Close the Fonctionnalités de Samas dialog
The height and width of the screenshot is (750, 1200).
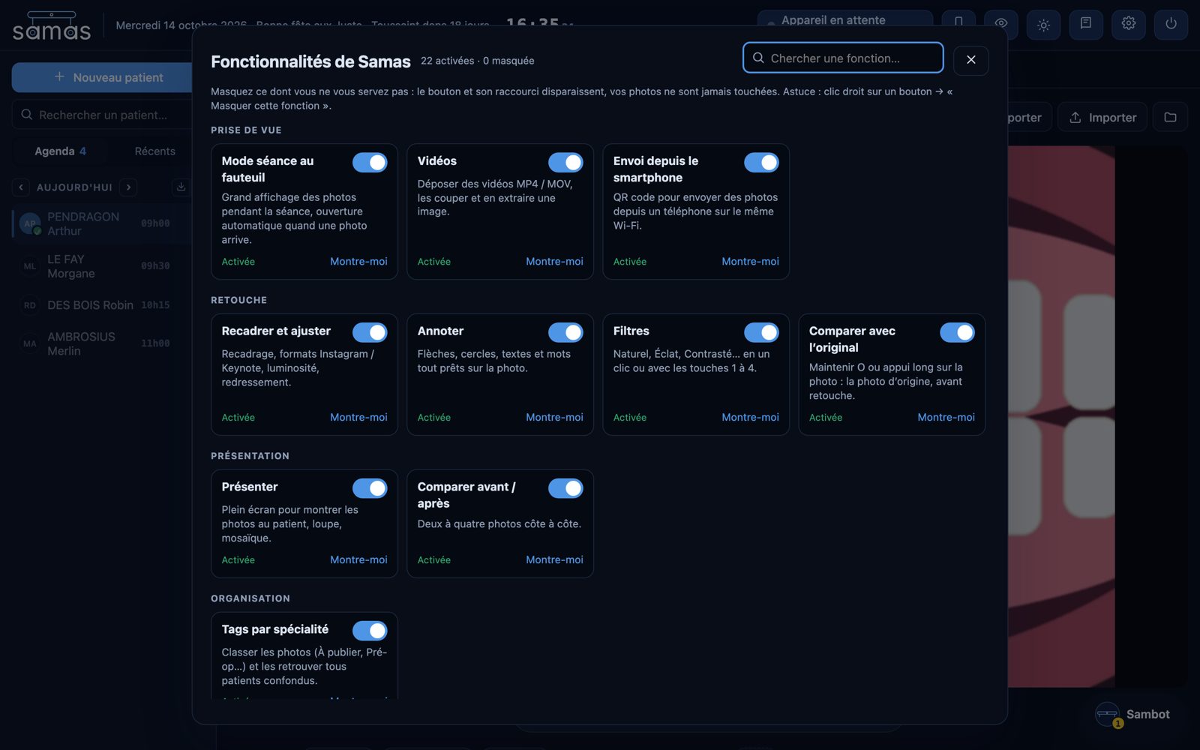point(970,60)
